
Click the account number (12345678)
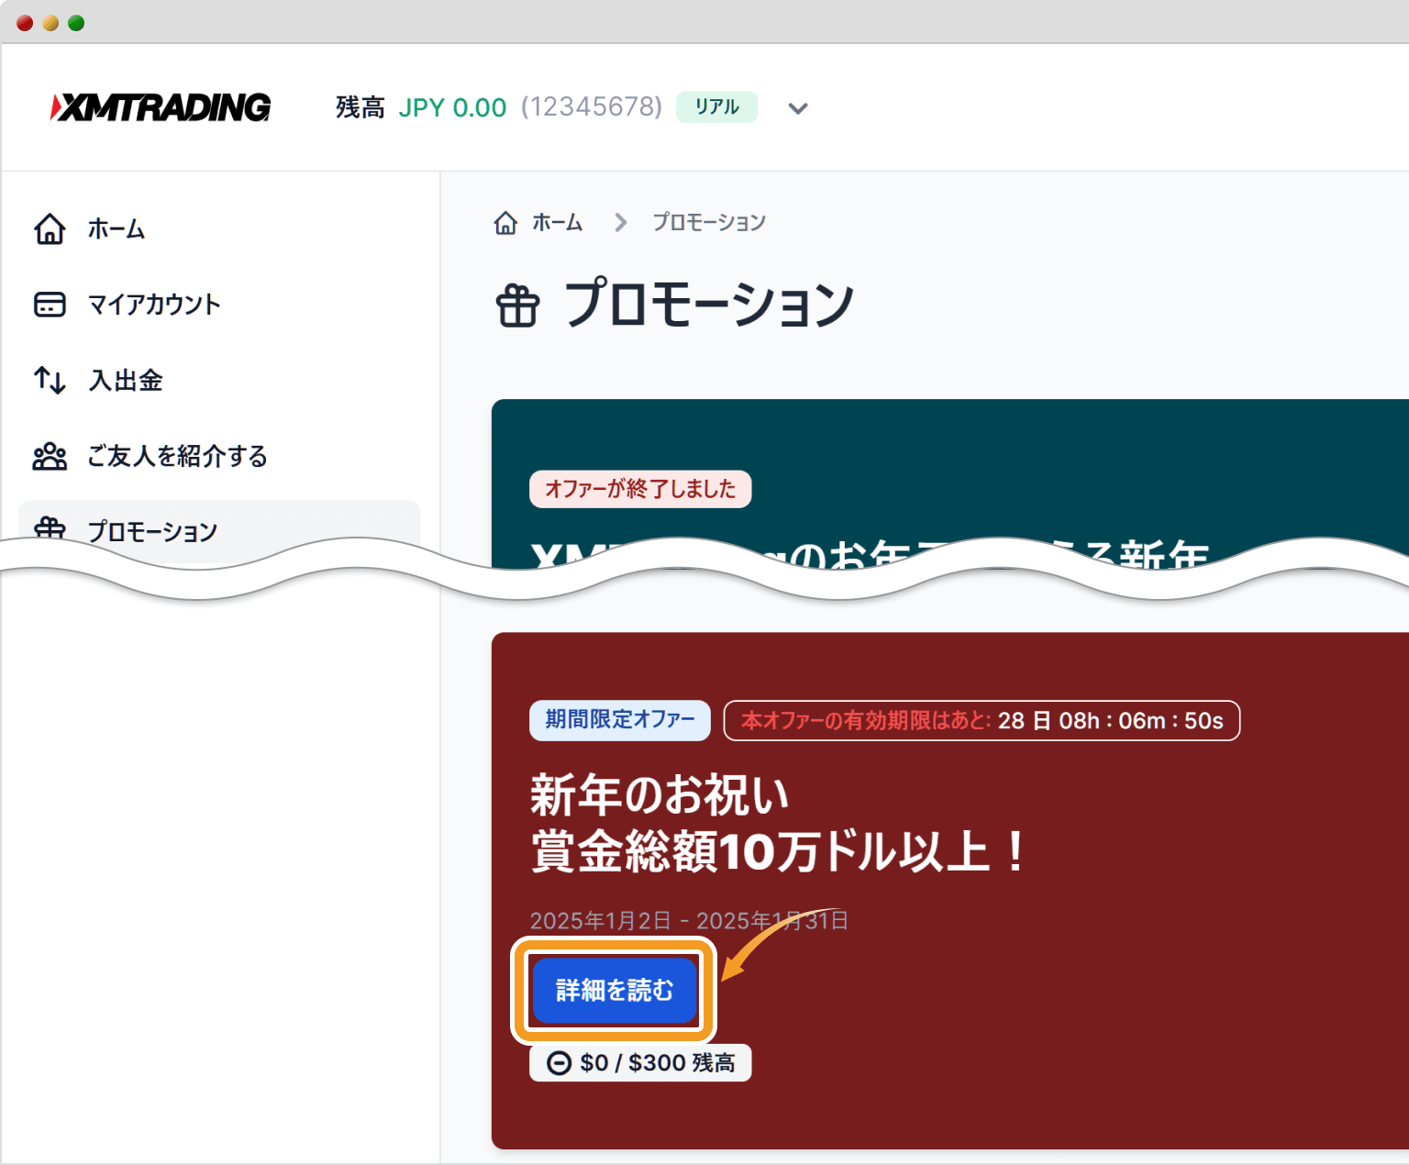pyautogui.click(x=592, y=107)
